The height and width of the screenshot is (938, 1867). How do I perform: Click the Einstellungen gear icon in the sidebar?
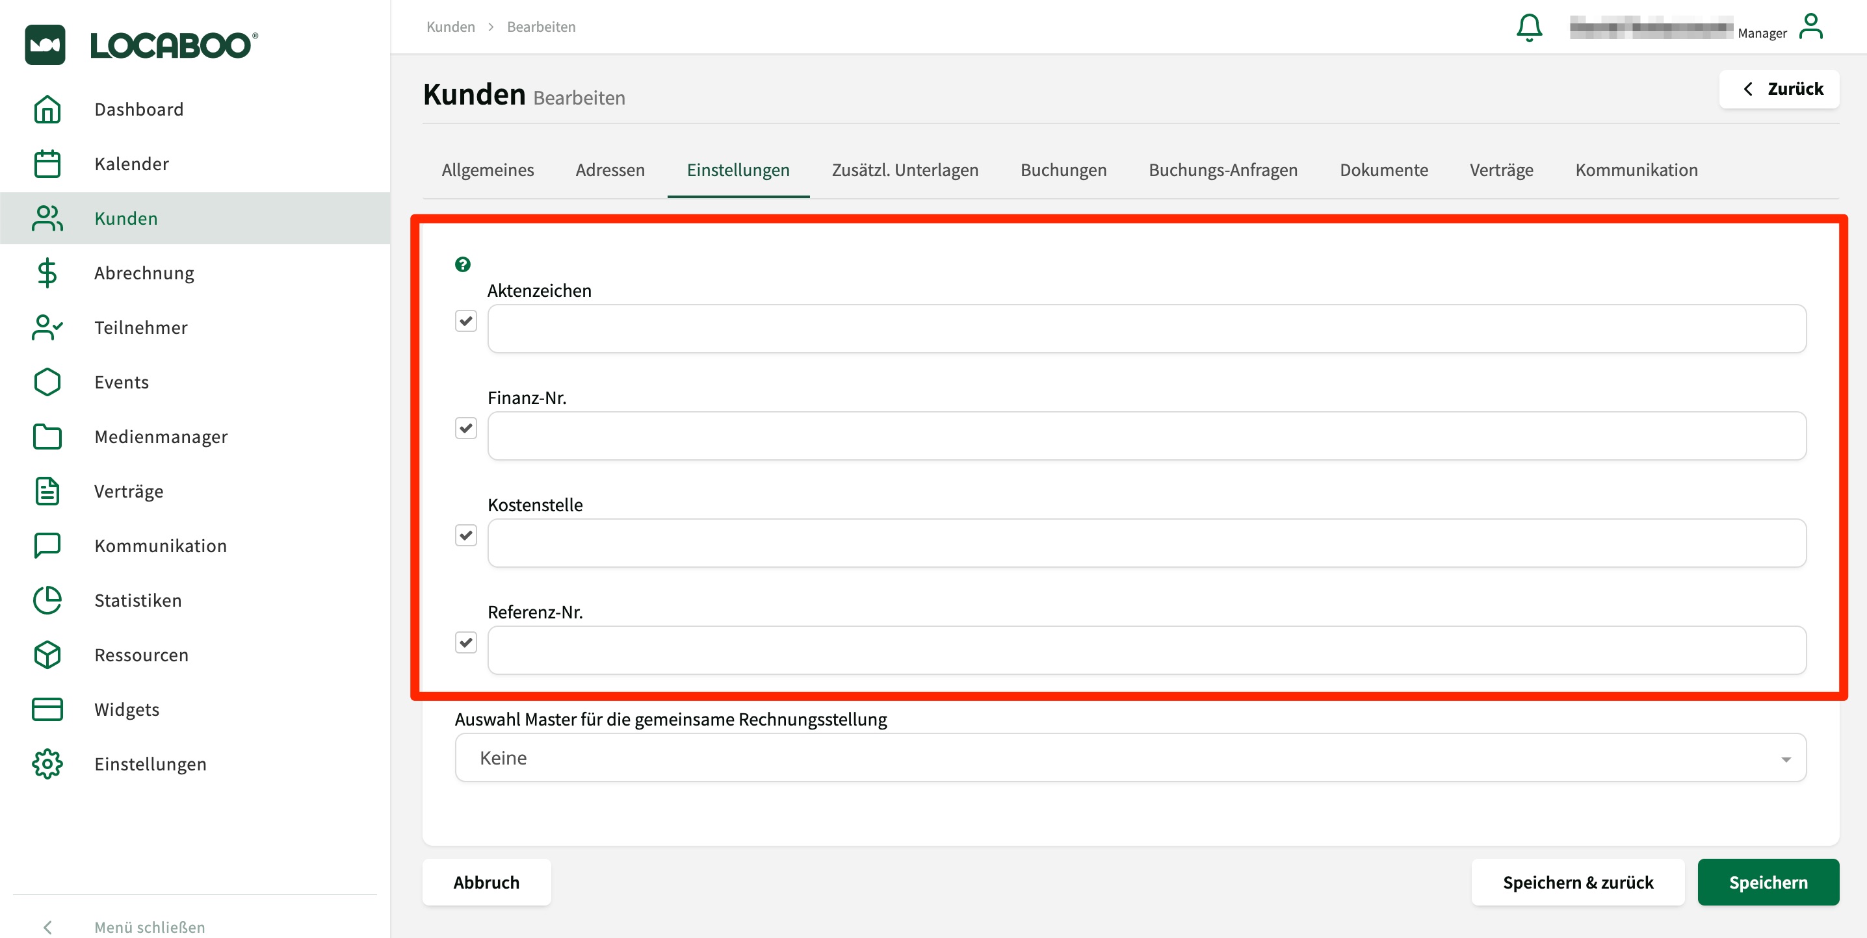tap(47, 764)
